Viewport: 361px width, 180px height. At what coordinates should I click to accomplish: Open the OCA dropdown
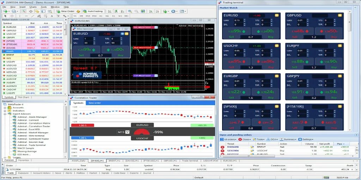coord(272,139)
